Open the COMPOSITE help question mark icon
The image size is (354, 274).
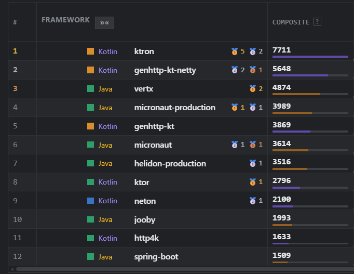[x=317, y=22]
